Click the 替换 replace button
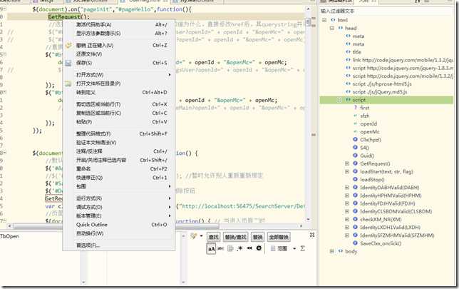 (257, 237)
